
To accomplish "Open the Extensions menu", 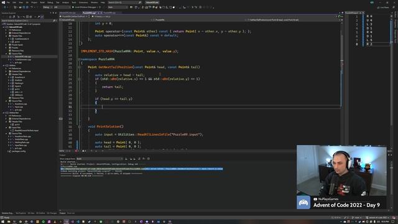I will 83,2.
